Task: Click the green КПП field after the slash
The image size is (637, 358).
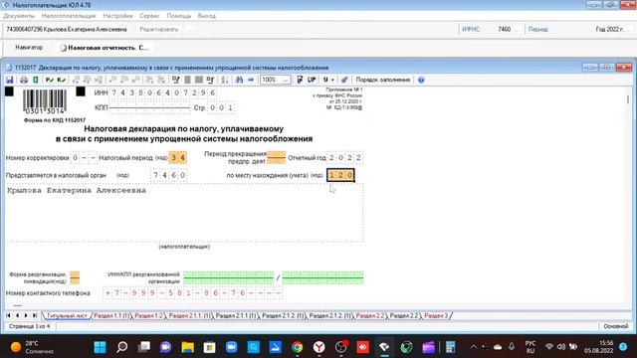Action: [322, 278]
